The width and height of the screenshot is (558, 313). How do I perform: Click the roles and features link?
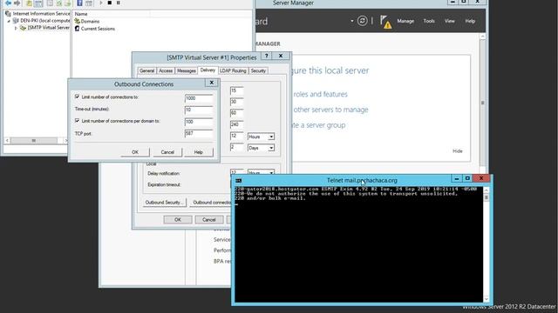pos(320,95)
